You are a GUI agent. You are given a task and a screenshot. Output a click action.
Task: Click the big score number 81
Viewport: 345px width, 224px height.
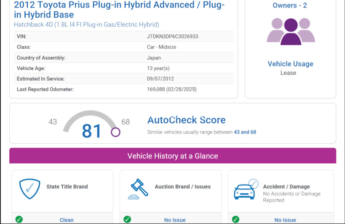point(91,131)
